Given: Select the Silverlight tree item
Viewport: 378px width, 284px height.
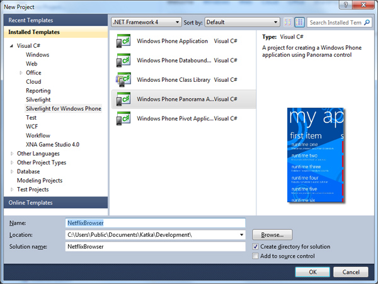Looking at the screenshot, I should pyautogui.click(x=38, y=99).
